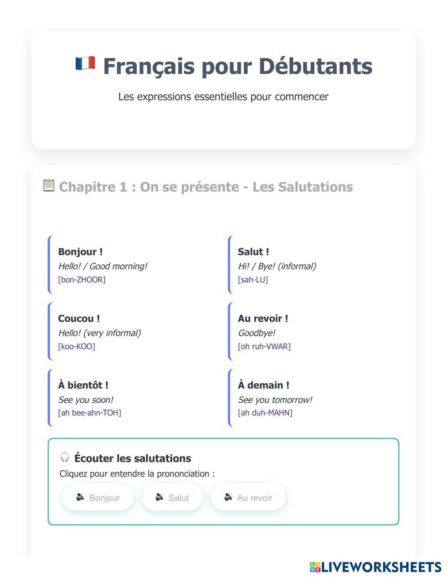Select the Coucou ! vocabulary card
This screenshot has width=447, height=578.
[x=134, y=331]
